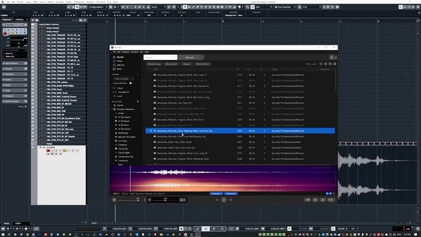Click the Windows Start button
This screenshot has height=237, width=421.
coord(3,234)
